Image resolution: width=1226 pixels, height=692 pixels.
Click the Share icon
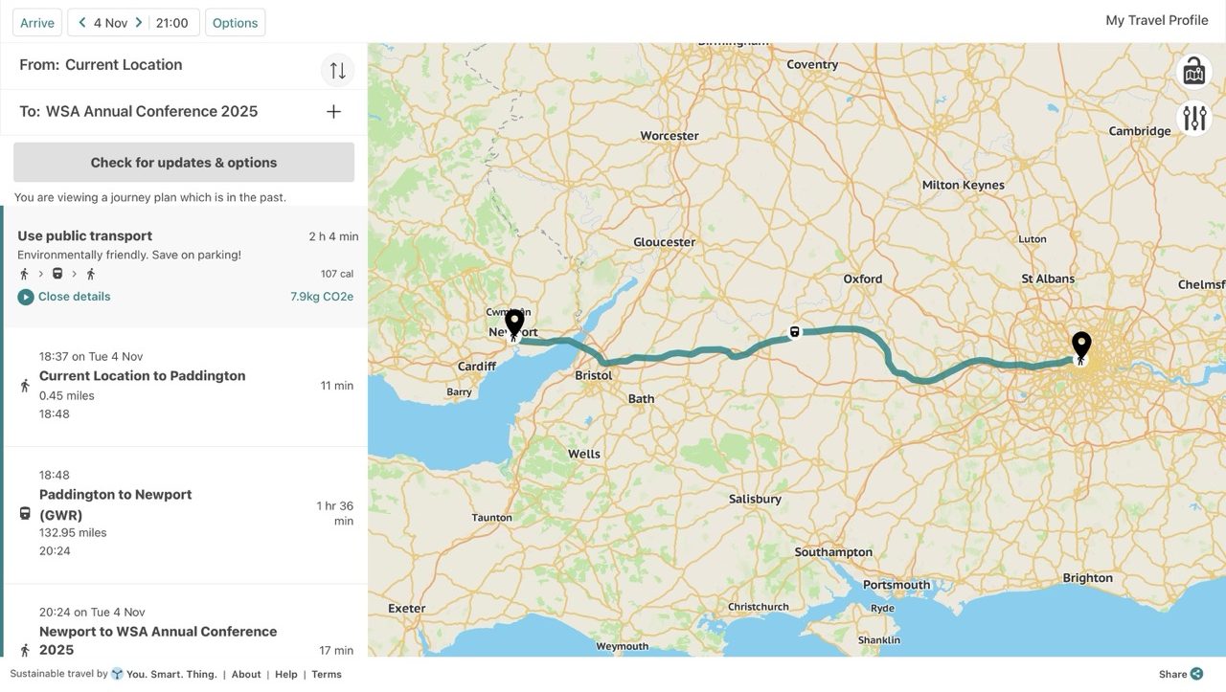pos(1196,674)
